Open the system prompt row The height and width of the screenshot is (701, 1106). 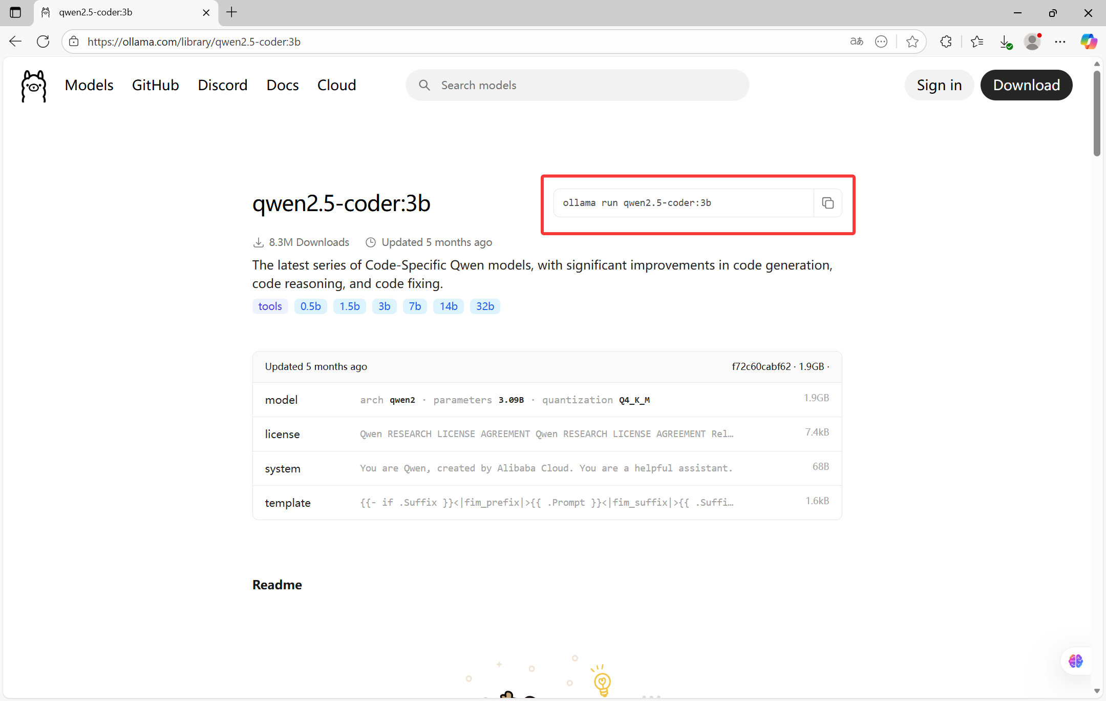[547, 468]
